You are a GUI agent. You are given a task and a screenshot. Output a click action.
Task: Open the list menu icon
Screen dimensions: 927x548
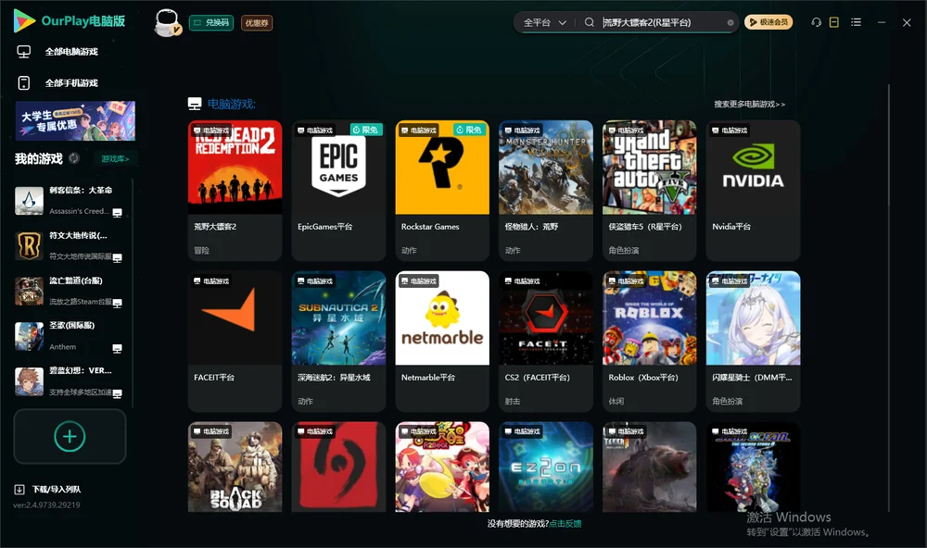click(x=856, y=22)
